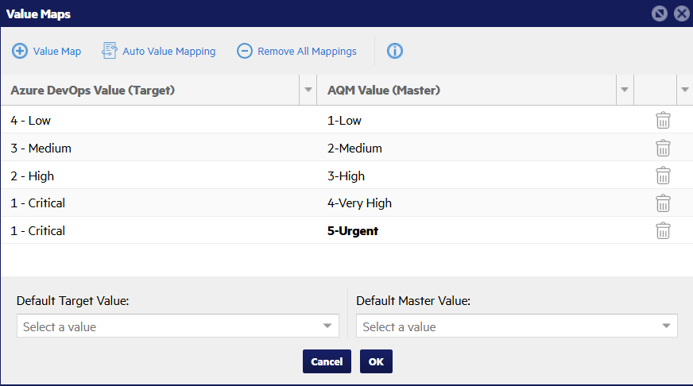This screenshot has height=386, width=693.
Task: Select the 5-Urgent master value cell
Action: tap(353, 231)
